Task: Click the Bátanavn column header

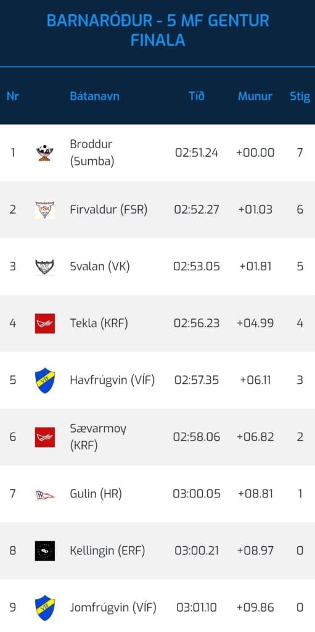Action: click(95, 96)
